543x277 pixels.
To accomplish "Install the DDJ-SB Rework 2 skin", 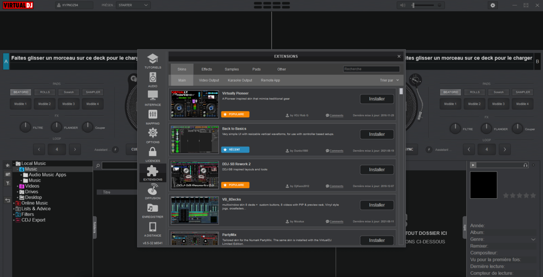I will coord(377,170).
